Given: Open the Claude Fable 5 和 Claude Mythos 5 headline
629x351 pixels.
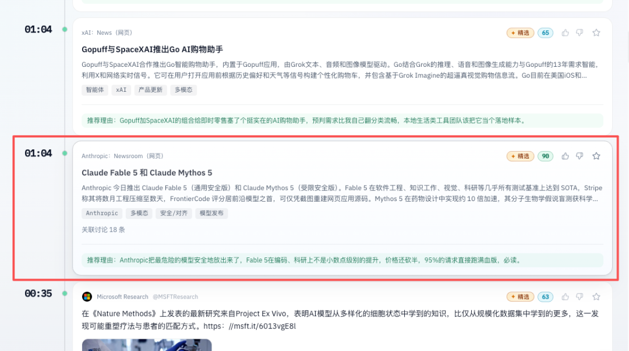Looking at the screenshot, I should point(147,173).
